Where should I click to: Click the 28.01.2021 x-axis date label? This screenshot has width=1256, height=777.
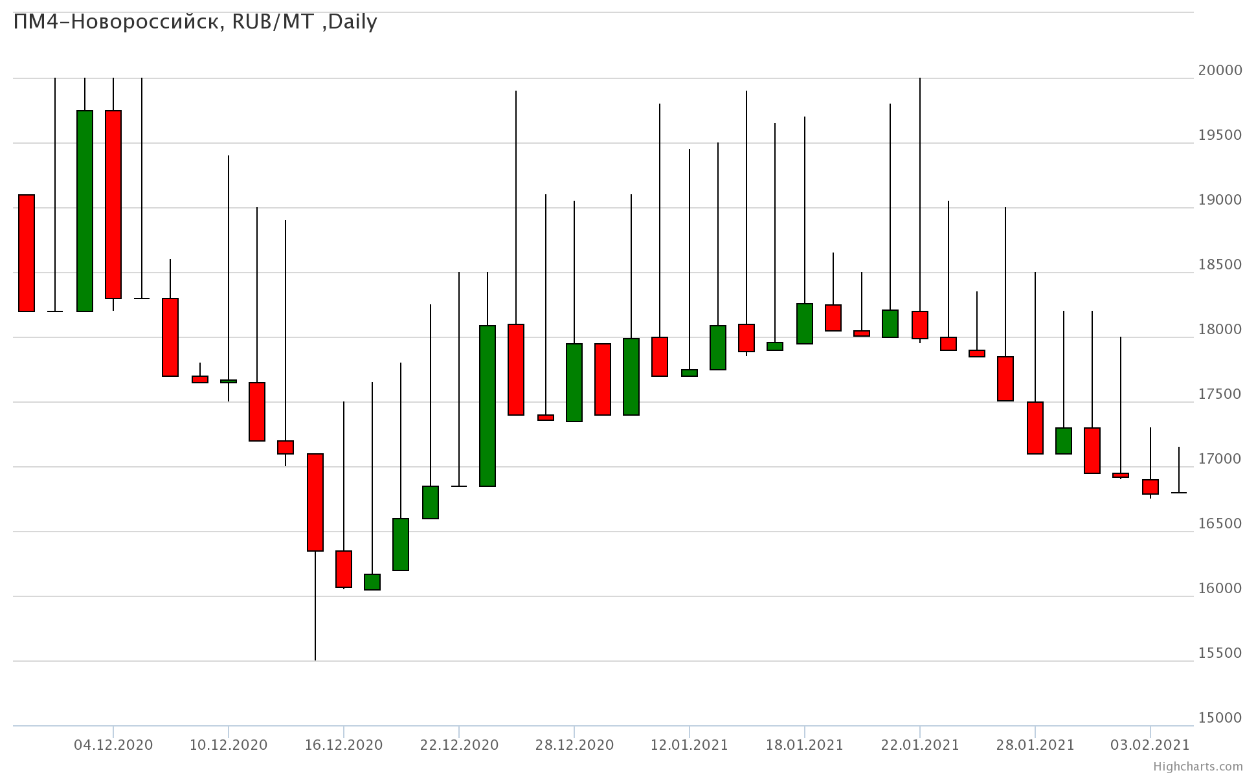click(1035, 745)
